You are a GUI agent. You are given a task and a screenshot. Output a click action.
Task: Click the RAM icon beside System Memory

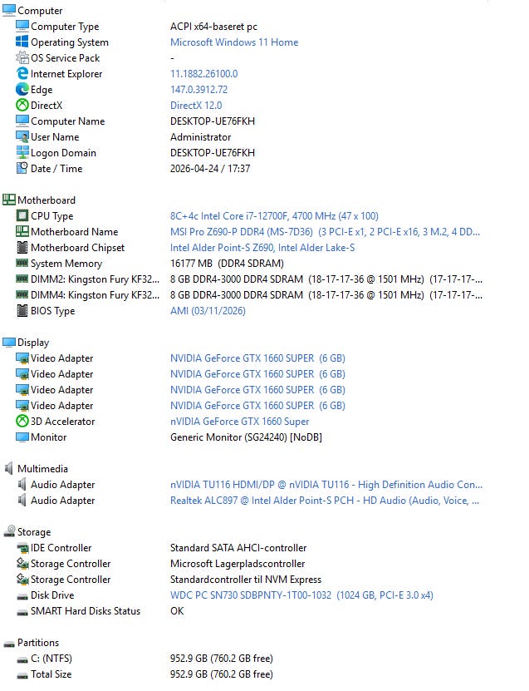(x=22, y=263)
